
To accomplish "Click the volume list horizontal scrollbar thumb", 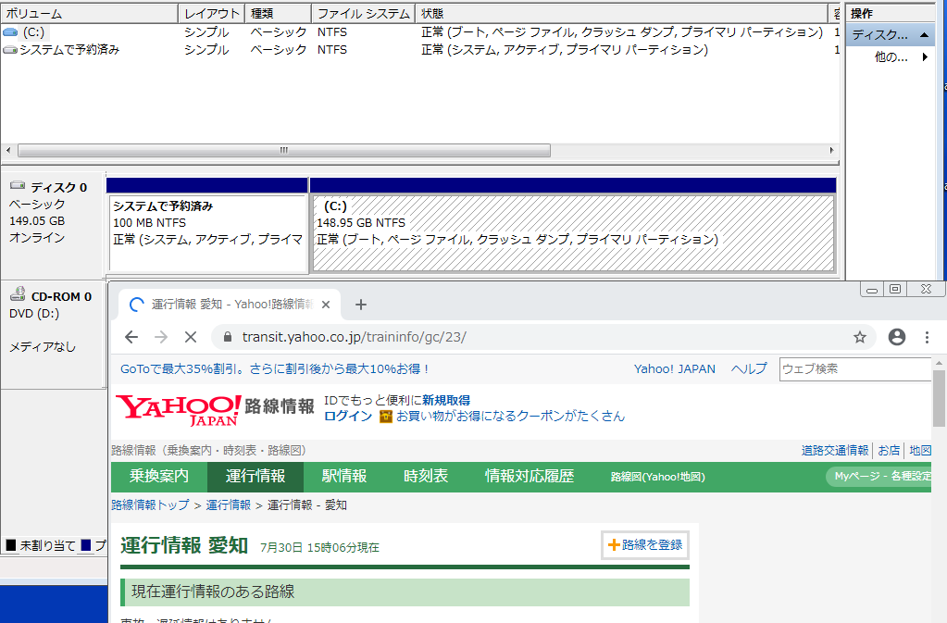I will coord(284,150).
